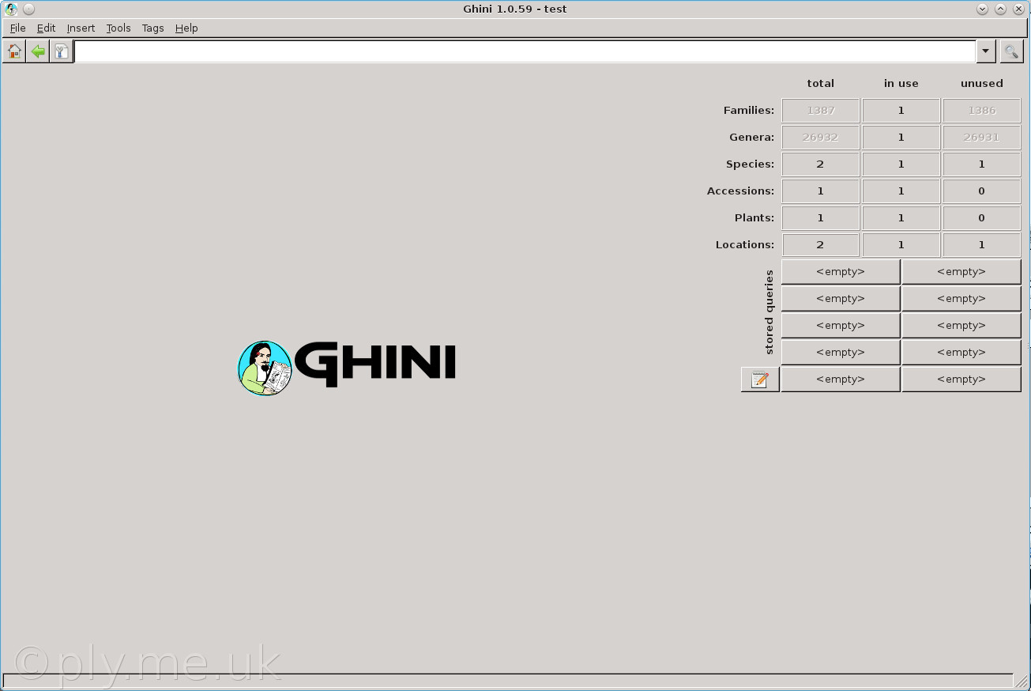Select Locations unused count button
Viewport: 1031px width, 691px height.
[981, 245]
